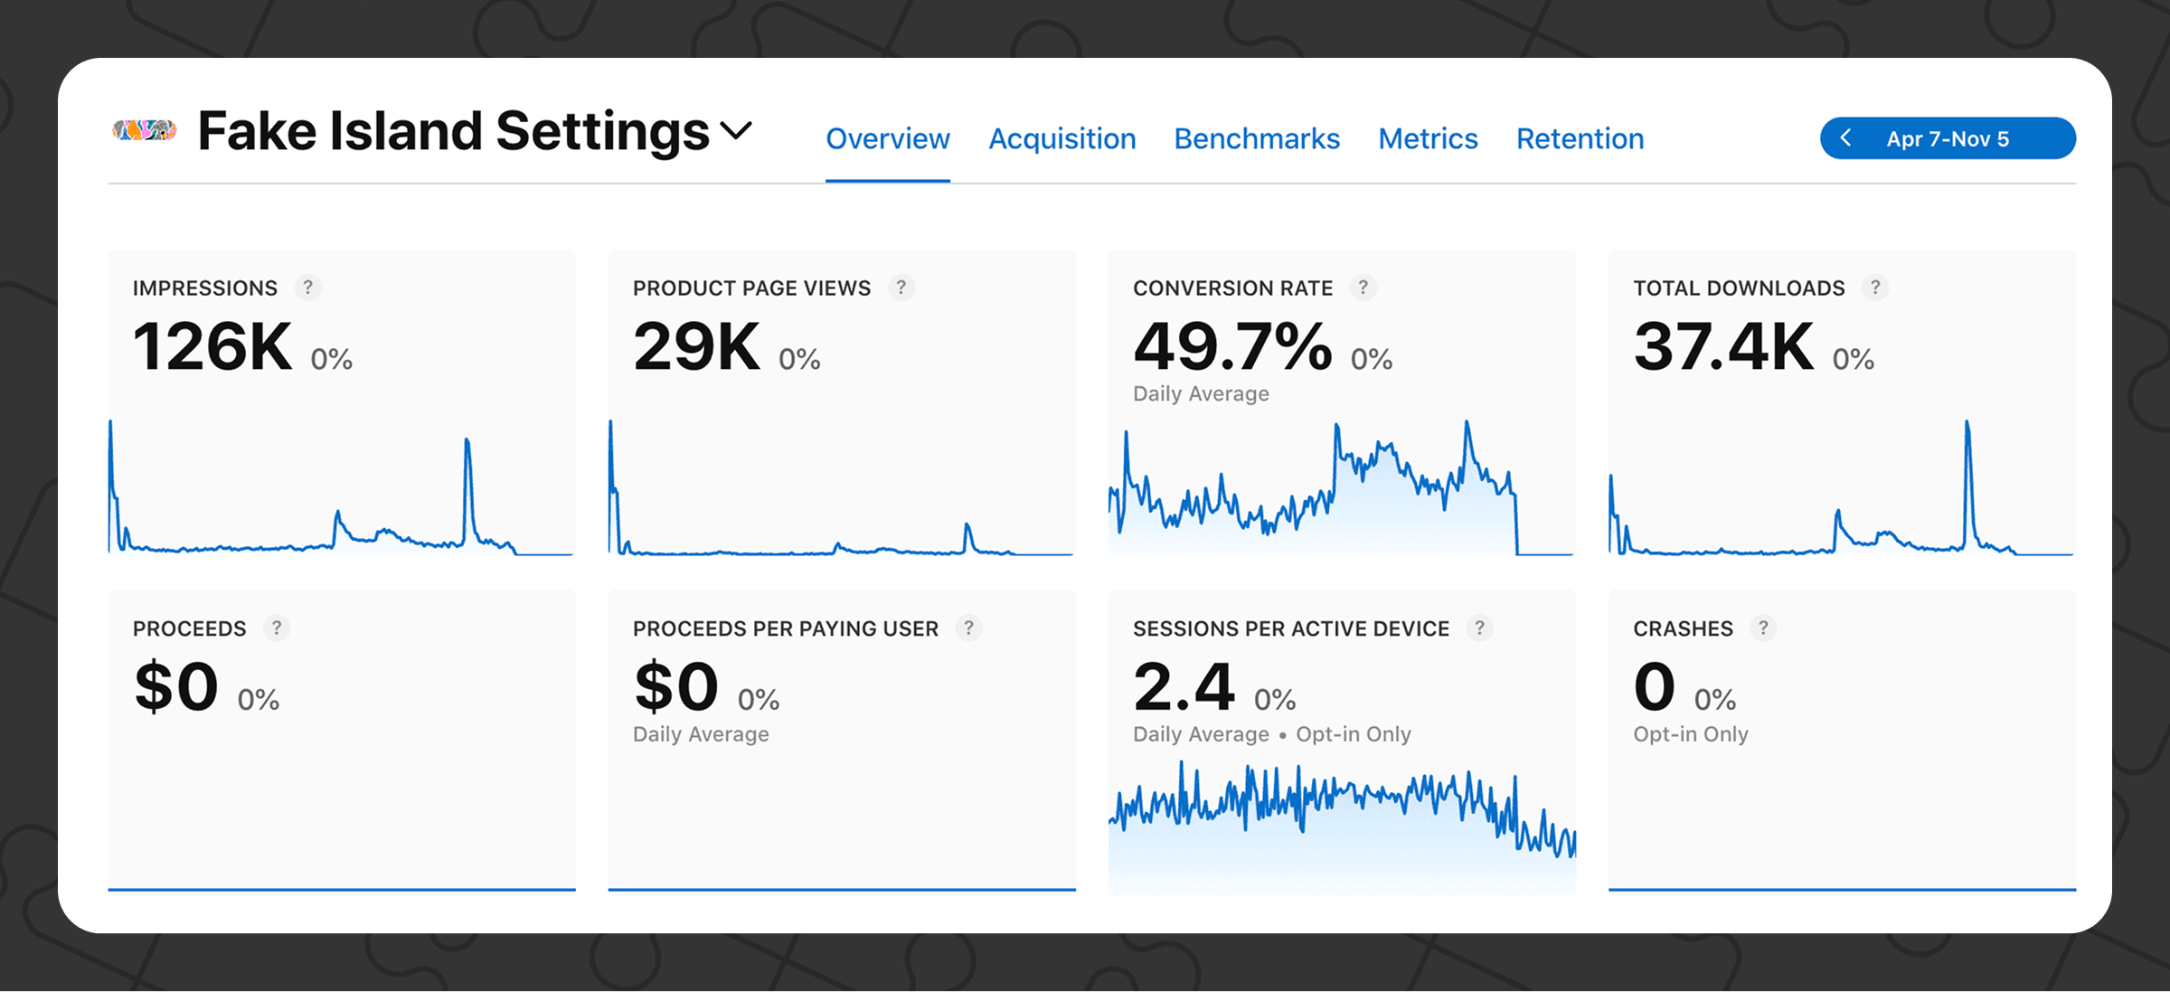Screen dimensions: 2170x992
Task: Click the question mark beside Product Page Views
Action: coord(901,287)
